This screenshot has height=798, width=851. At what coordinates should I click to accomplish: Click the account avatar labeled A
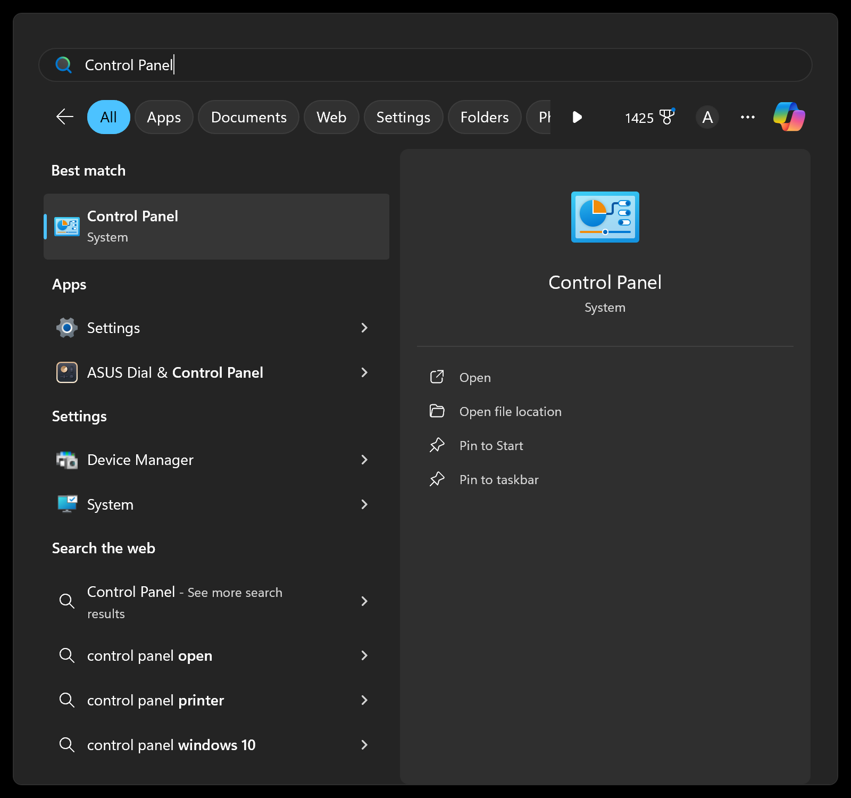click(x=707, y=117)
